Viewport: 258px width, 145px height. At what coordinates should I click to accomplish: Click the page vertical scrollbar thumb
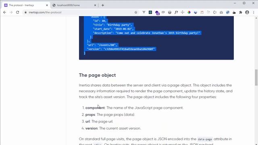coord(256,77)
